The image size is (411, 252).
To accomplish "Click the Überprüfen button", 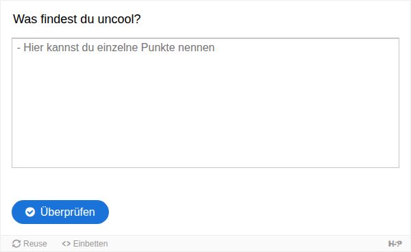I will click(60, 212).
